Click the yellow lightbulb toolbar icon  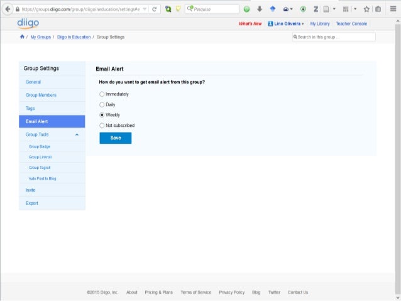(x=179, y=9)
